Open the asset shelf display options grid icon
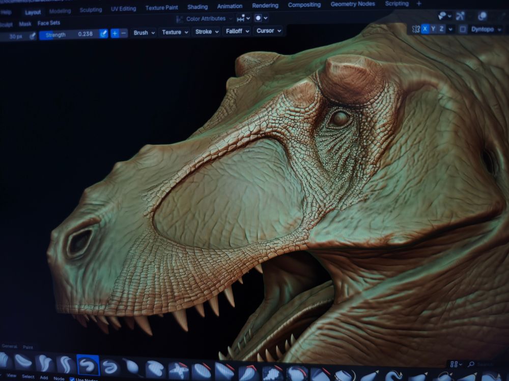The height and width of the screenshot is (381, 509). point(454,364)
